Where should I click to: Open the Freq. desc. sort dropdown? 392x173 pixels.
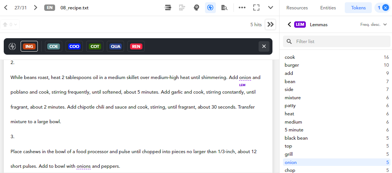click(373, 24)
